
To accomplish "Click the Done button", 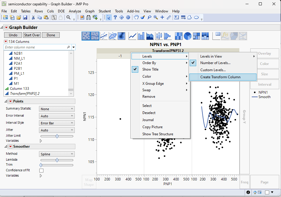I will (x=51, y=35).
